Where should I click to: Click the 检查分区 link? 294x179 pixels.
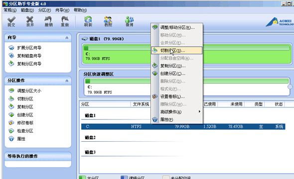(x=25, y=131)
